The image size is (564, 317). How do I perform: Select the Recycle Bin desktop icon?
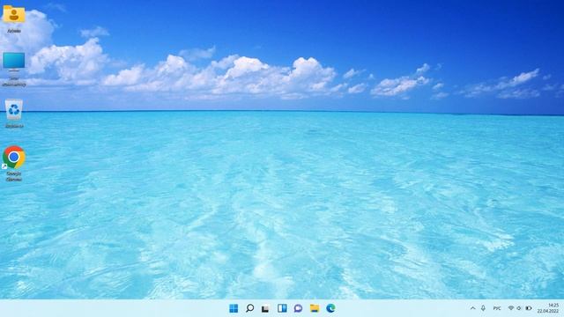pos(14,114)
